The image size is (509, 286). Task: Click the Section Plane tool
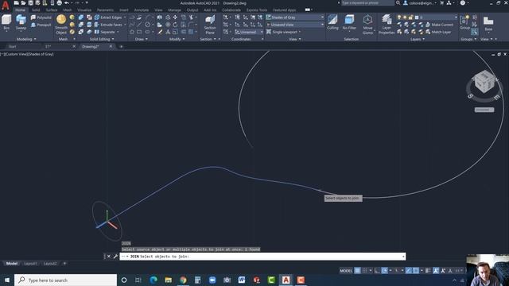210,25
